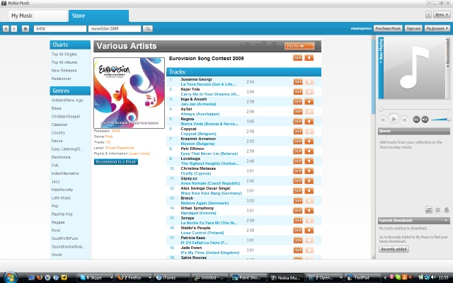Click the Purchase Music button

(x=388, y=28)
